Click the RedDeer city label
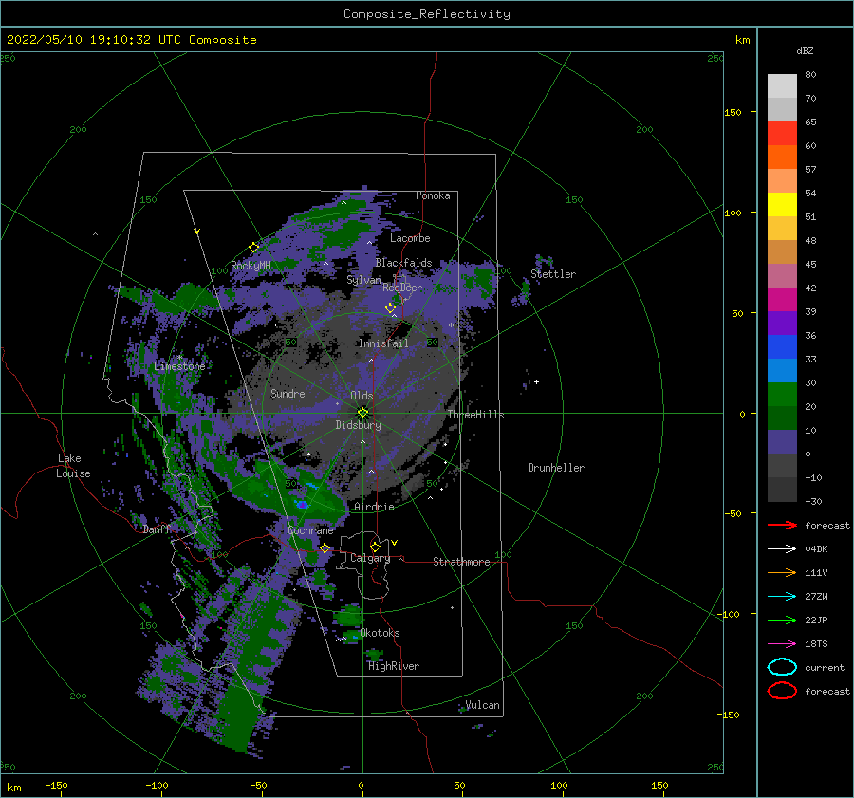 402,288
